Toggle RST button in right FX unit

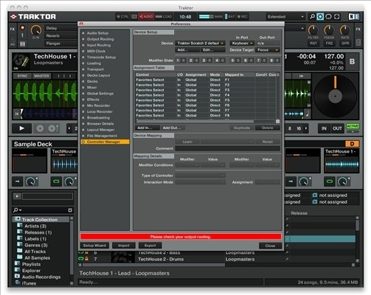point(313,44)
